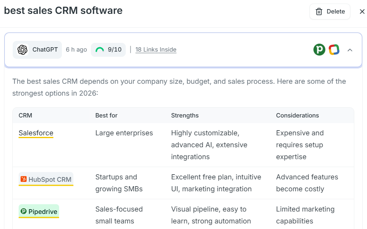The image size is (367, 229).
Task: Collapse the ChatGPT answer with the chevron
Action: click(350, 50)
